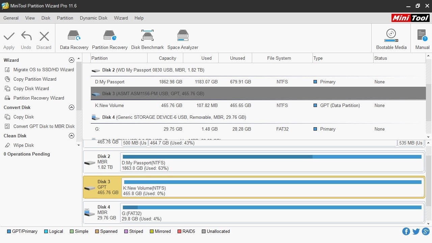Select Migrate OS to SSD/HD Wizard link
Image resolution: width=432 pixels, height=243 pixels.
pos(44,70)
